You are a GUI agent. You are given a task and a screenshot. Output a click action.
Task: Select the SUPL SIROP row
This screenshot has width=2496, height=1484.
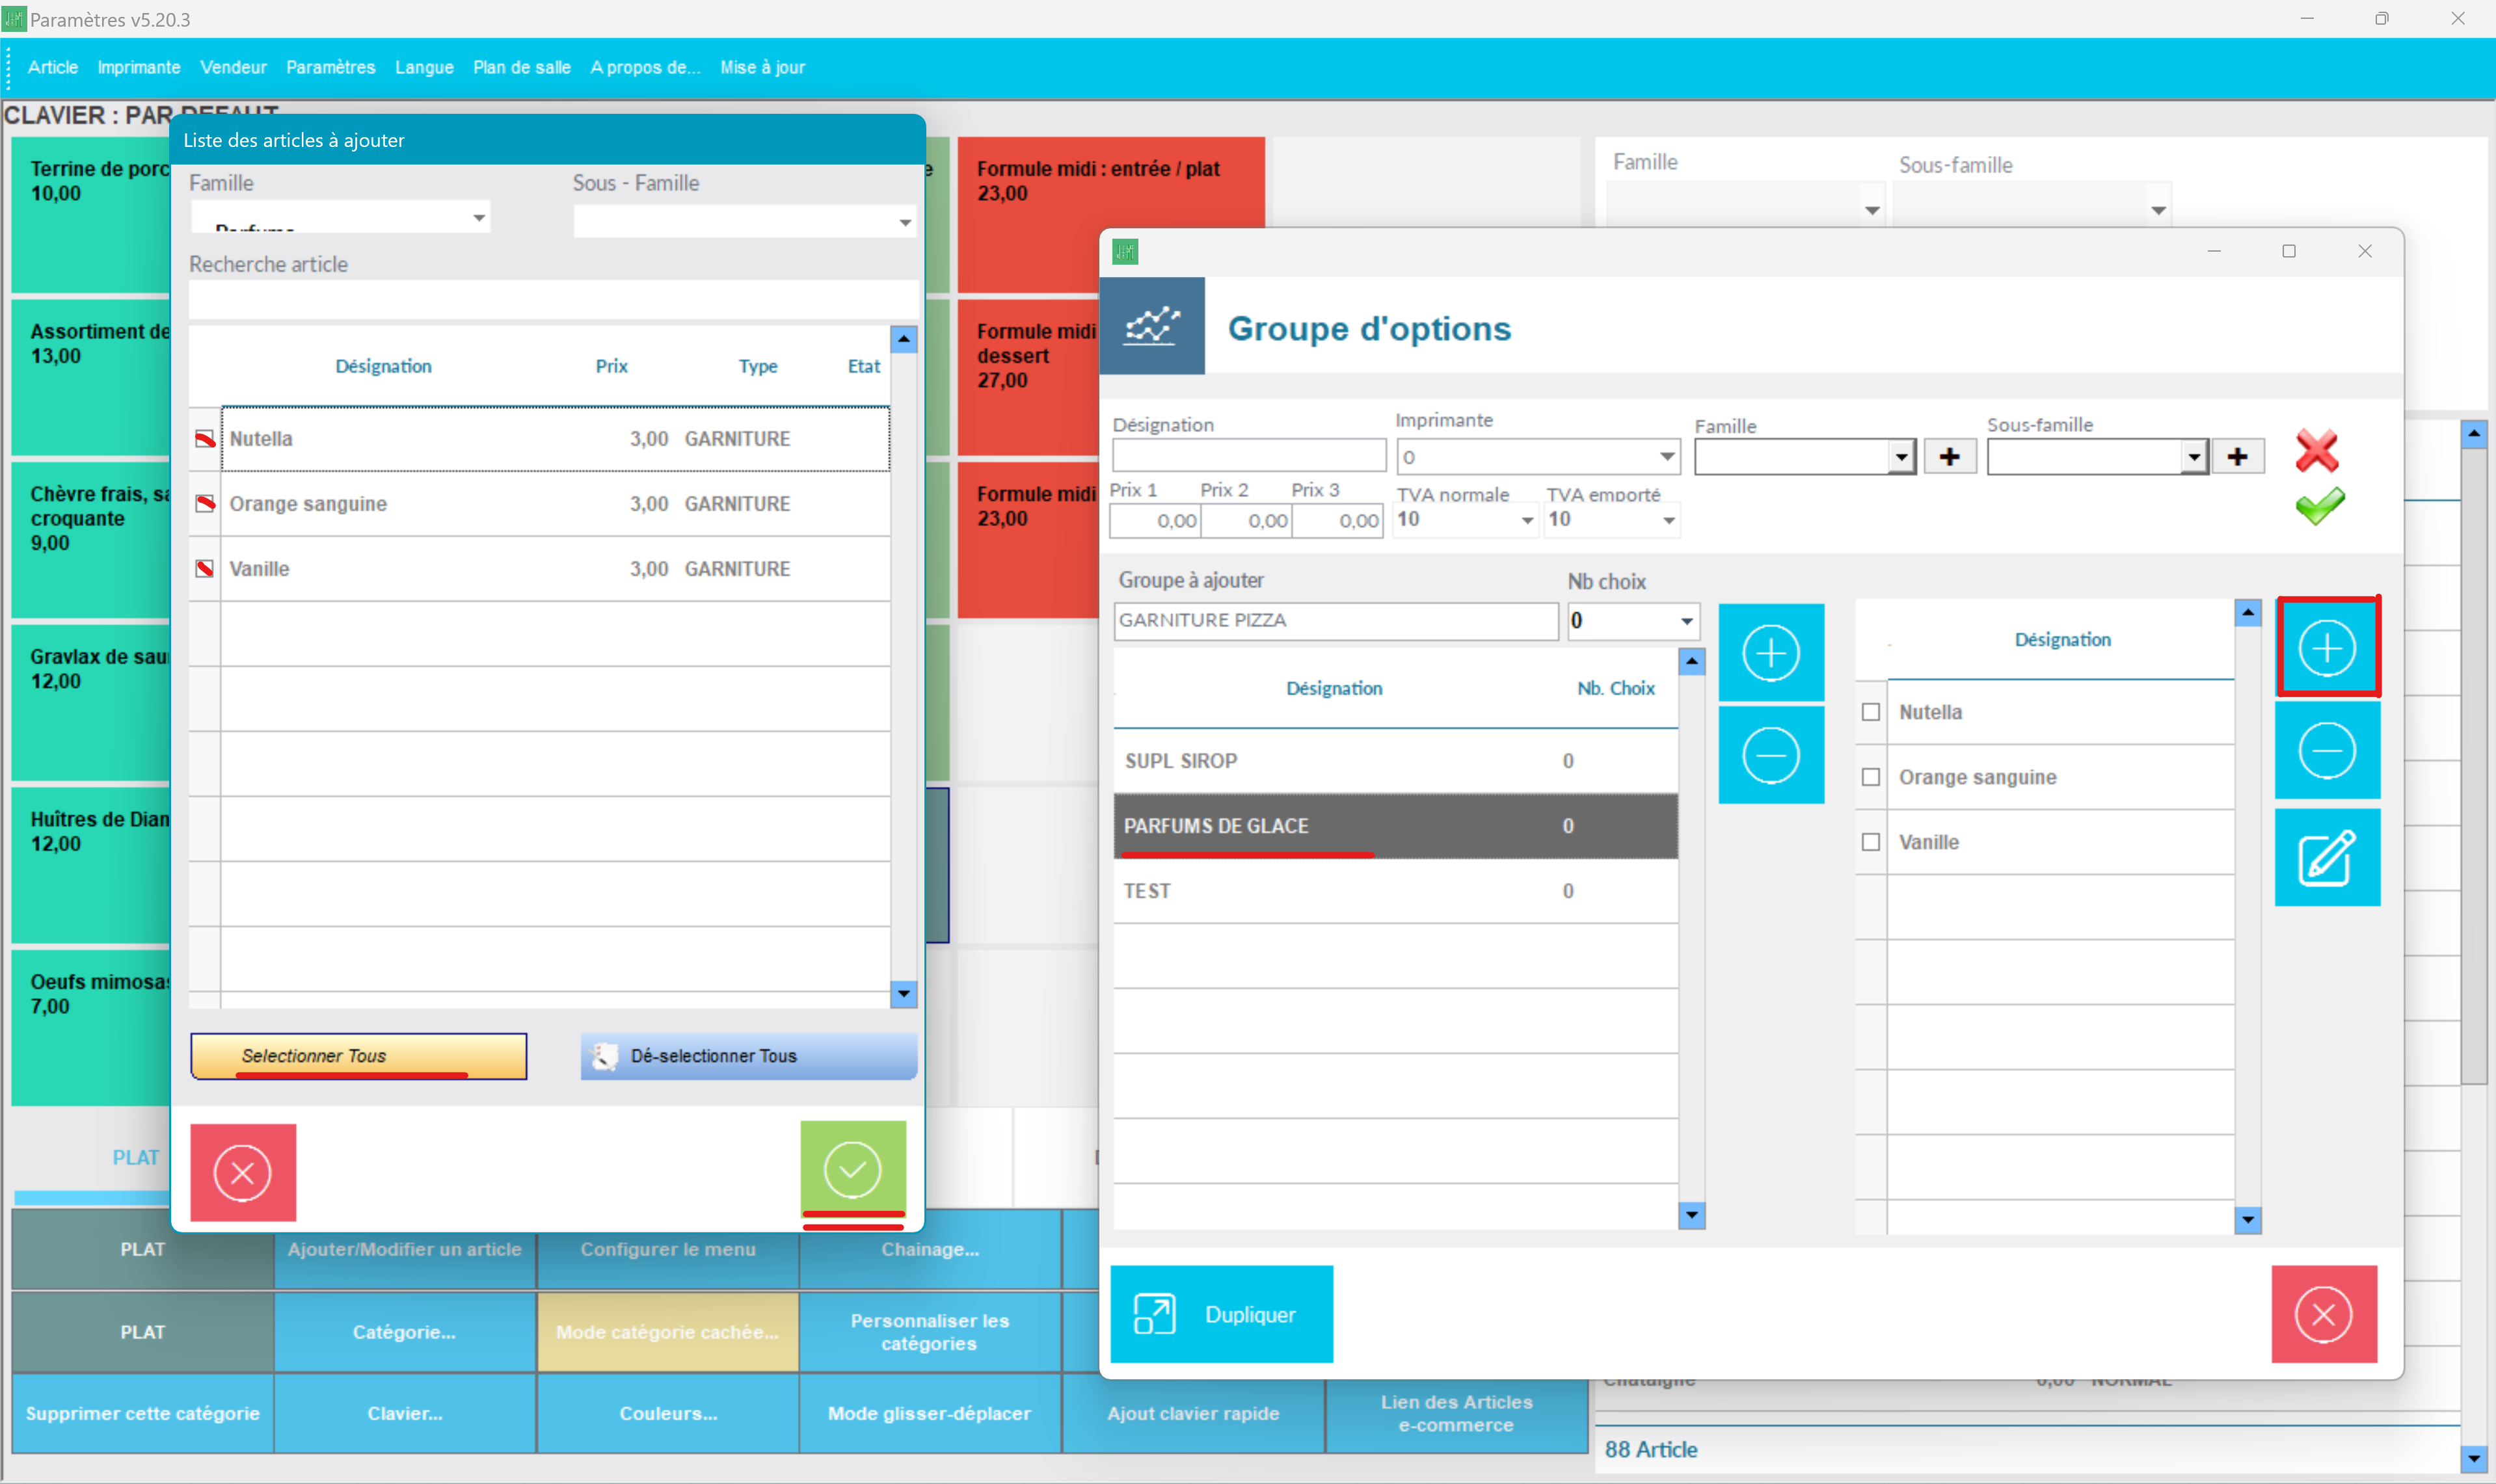coord(1395,761)
